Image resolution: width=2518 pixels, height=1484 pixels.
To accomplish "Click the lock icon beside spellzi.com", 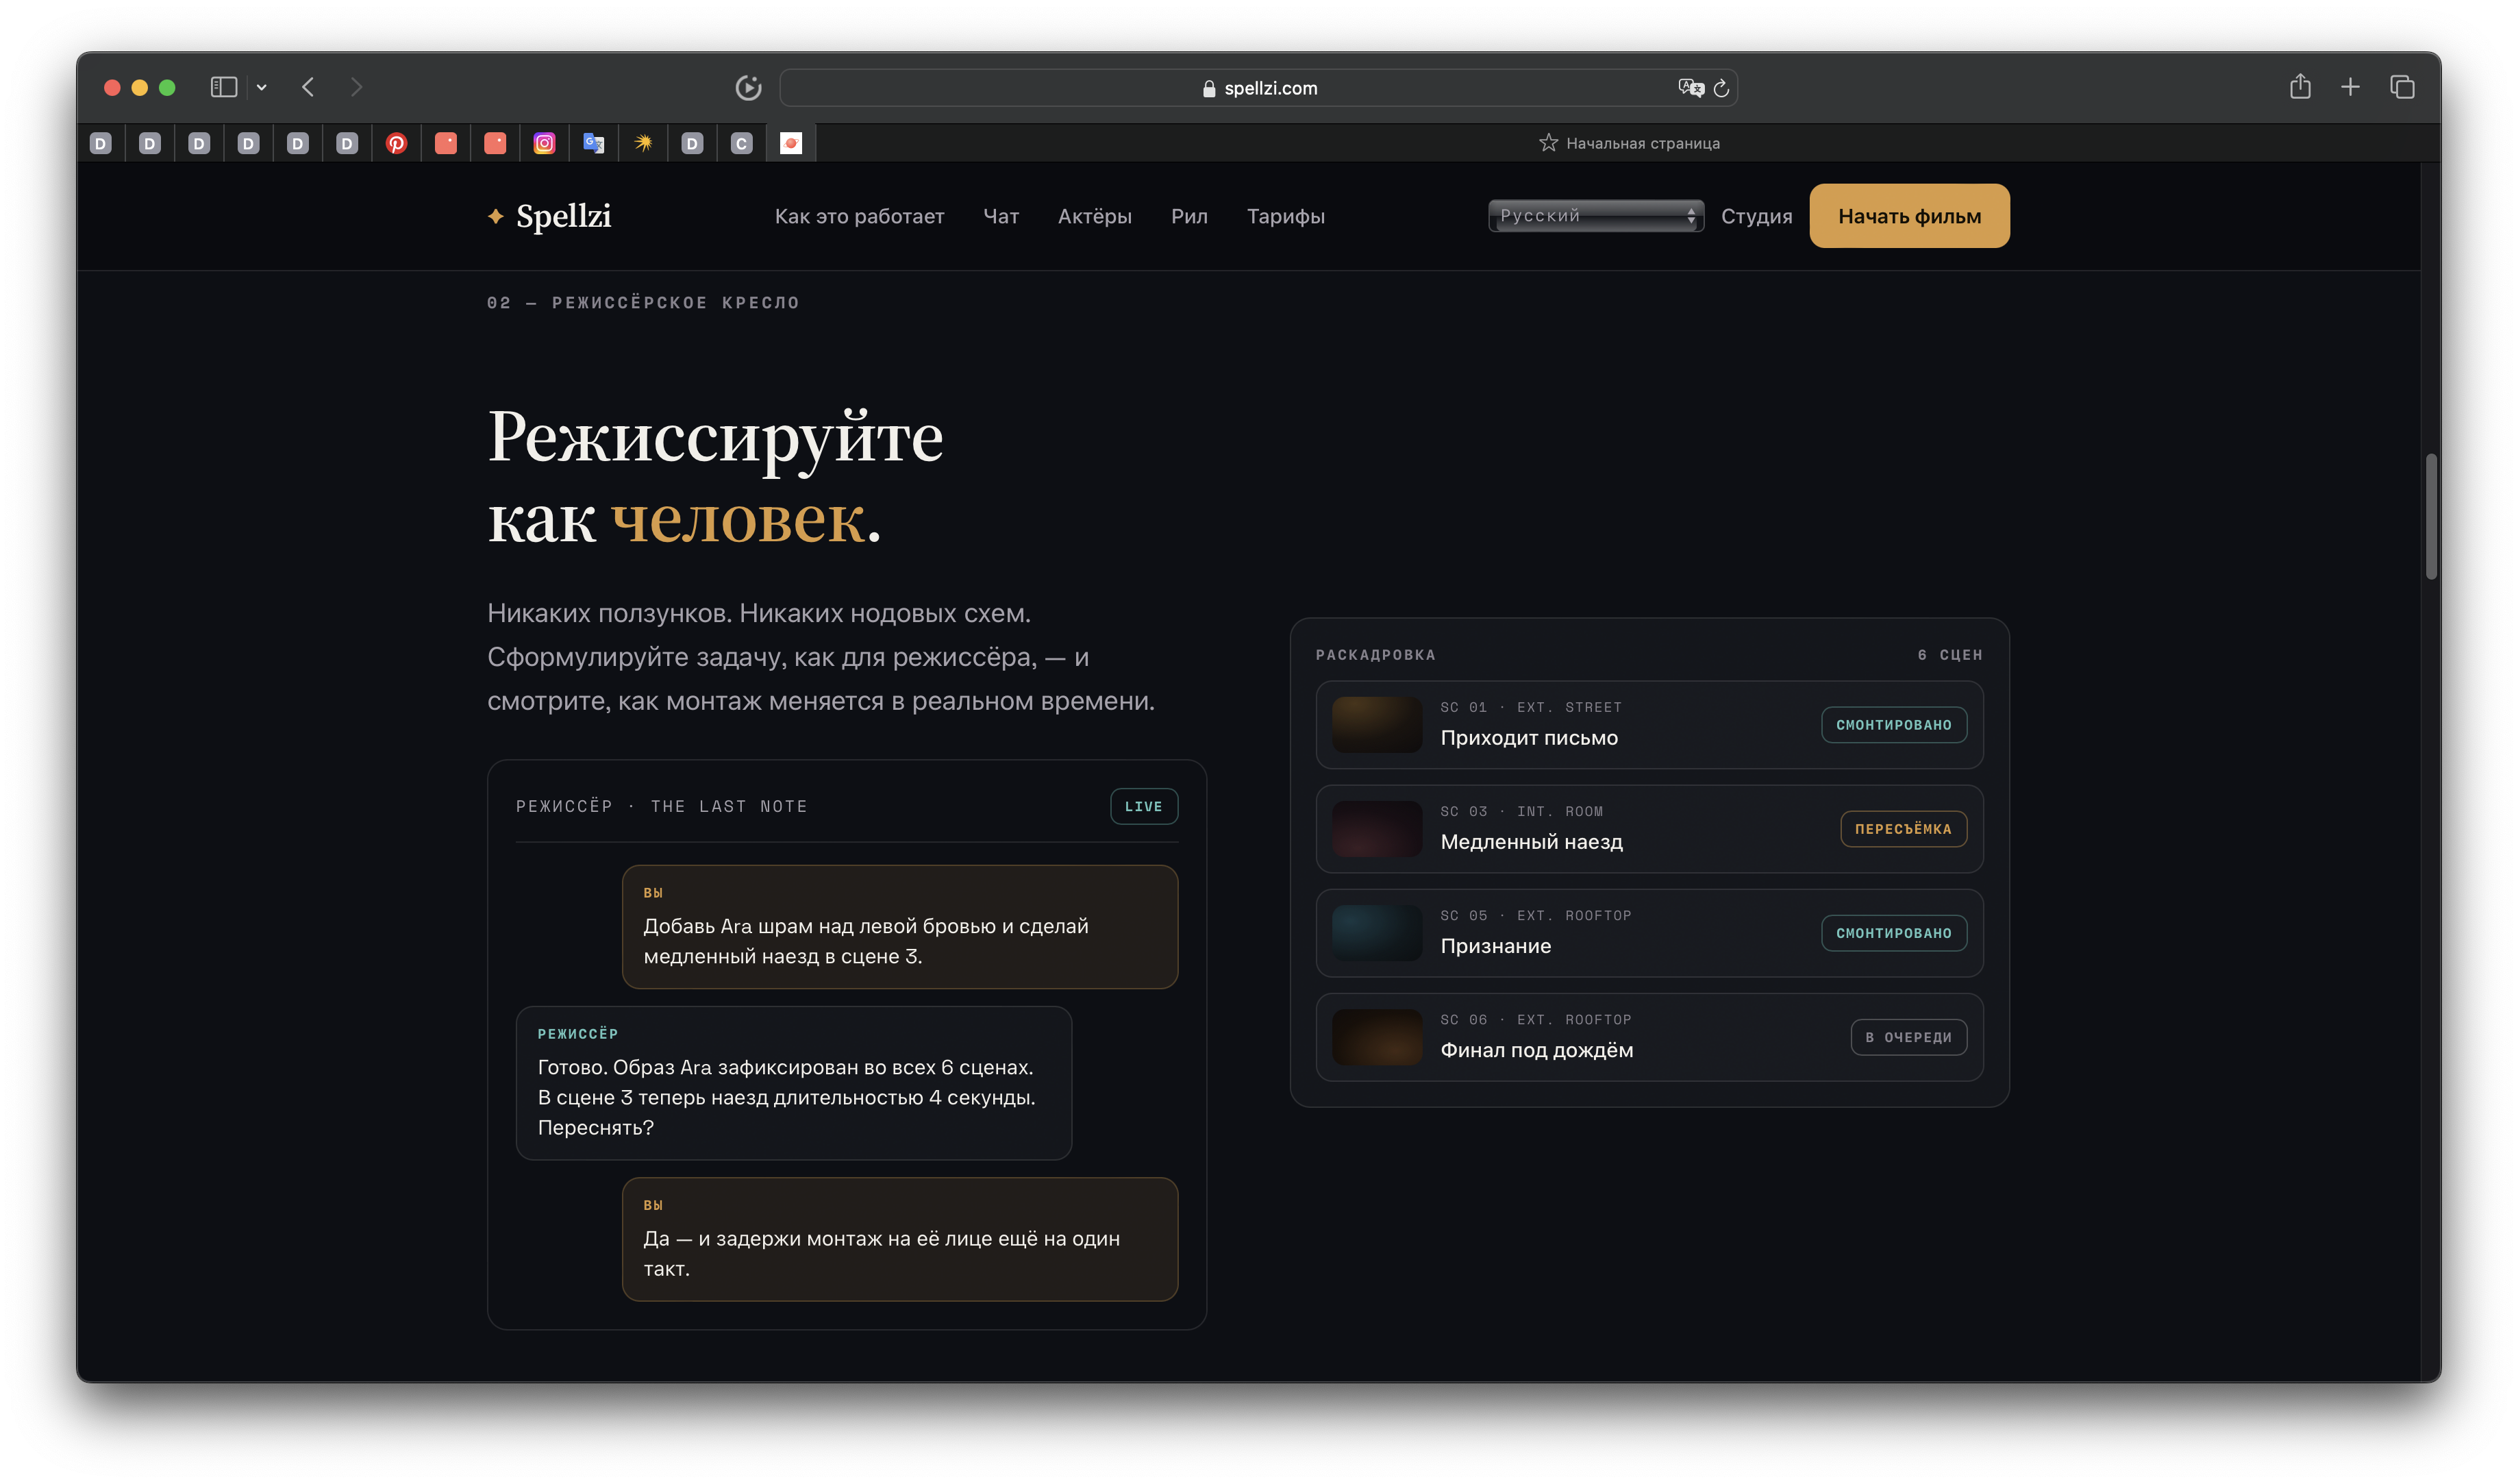I will pos(1208,89).
